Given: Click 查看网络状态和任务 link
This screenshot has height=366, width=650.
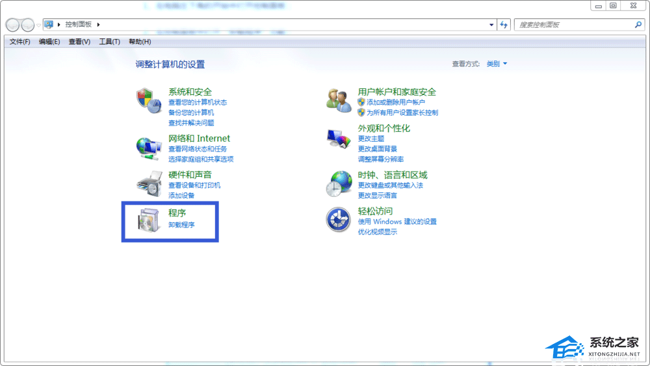Looking at the screenshot, I should coord(198,149).
